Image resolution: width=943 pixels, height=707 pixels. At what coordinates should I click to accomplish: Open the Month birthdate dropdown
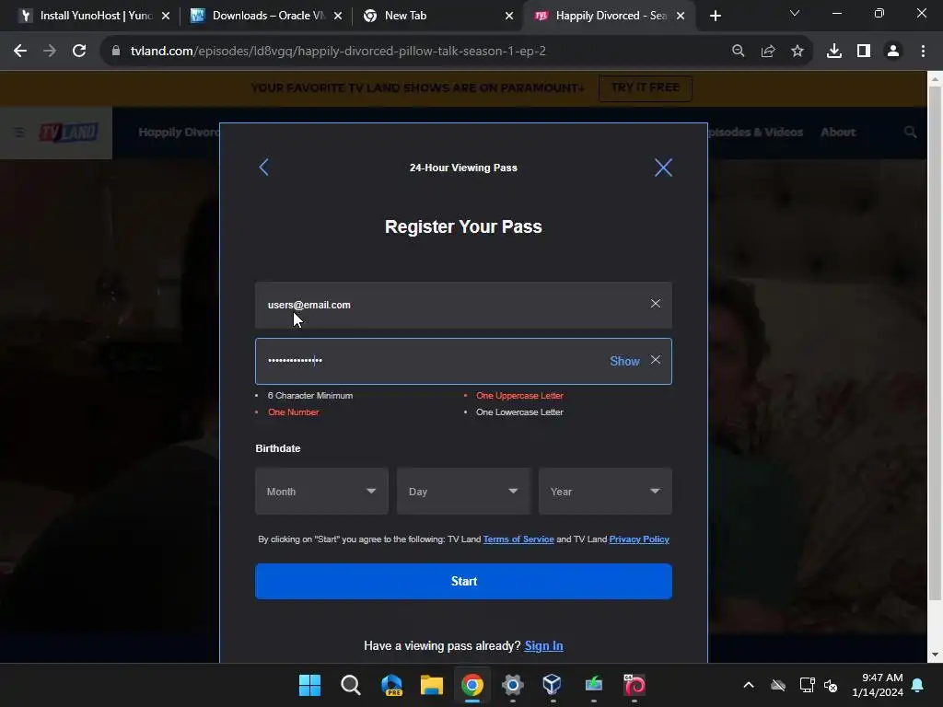(x=321, y=492)
